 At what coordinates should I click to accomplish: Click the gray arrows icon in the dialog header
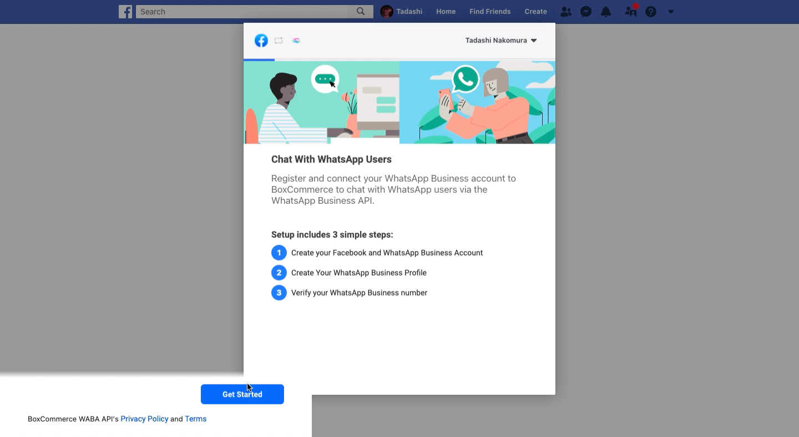click(x=279, y=40)
